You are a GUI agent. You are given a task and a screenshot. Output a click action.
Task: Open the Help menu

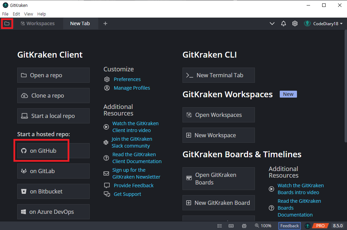click(42, 14)
